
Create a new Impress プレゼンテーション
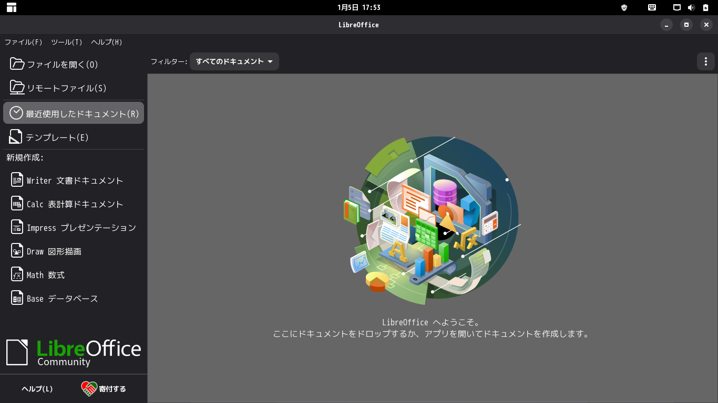tap(74, 227)
